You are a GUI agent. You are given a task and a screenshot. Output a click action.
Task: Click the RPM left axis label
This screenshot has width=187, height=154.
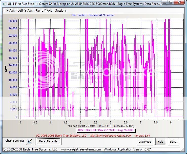tap(6, 68)
